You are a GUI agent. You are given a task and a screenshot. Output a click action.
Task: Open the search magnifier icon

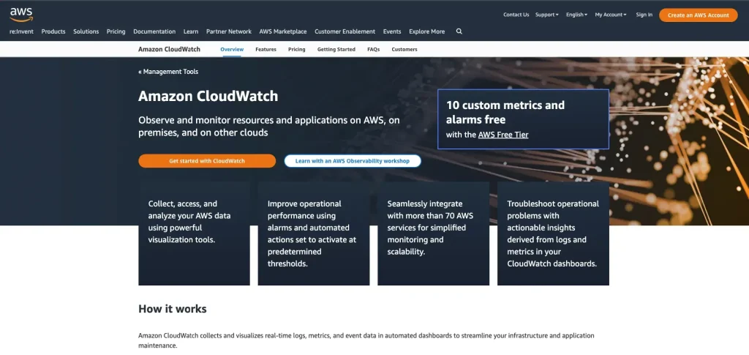(x=459, y=31)
